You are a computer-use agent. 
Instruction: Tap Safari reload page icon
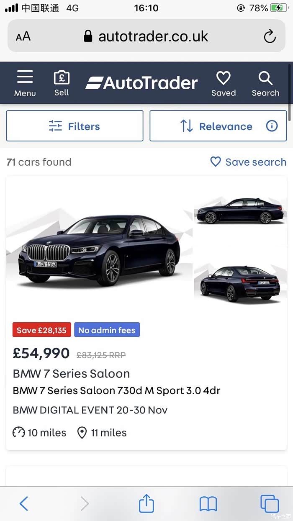270,36
